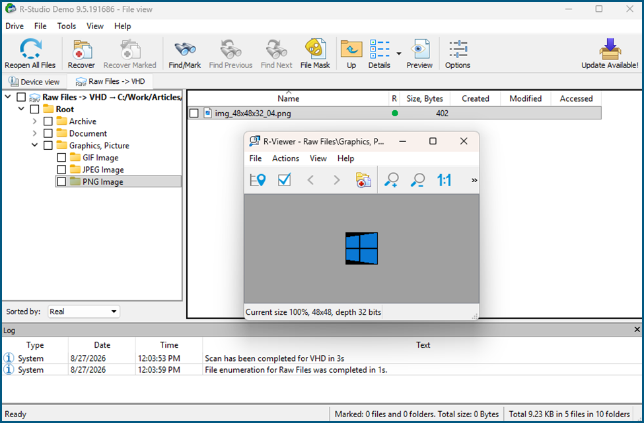Check the Root folder checkbox
Viewport: 644px width, 423px height.
[x=34, y=109]
